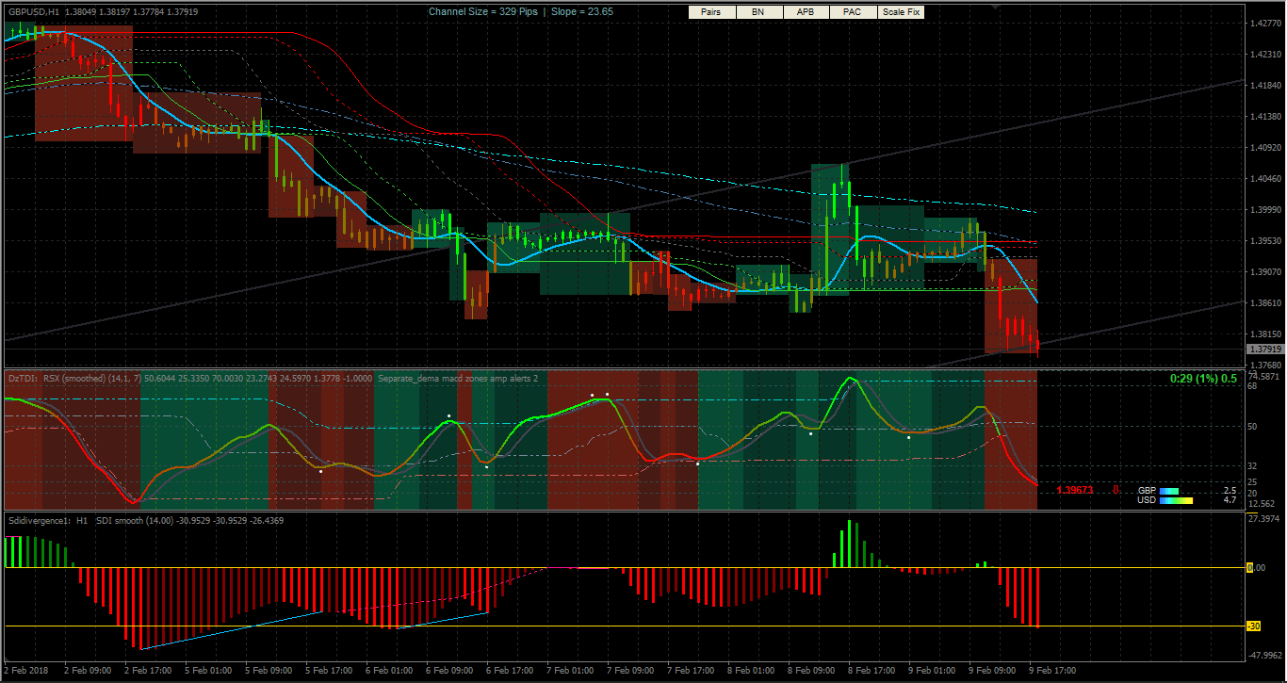The image size is (1287, 683).
Task: Click the GBP currency strength bar
Action: coord(1169,491)
